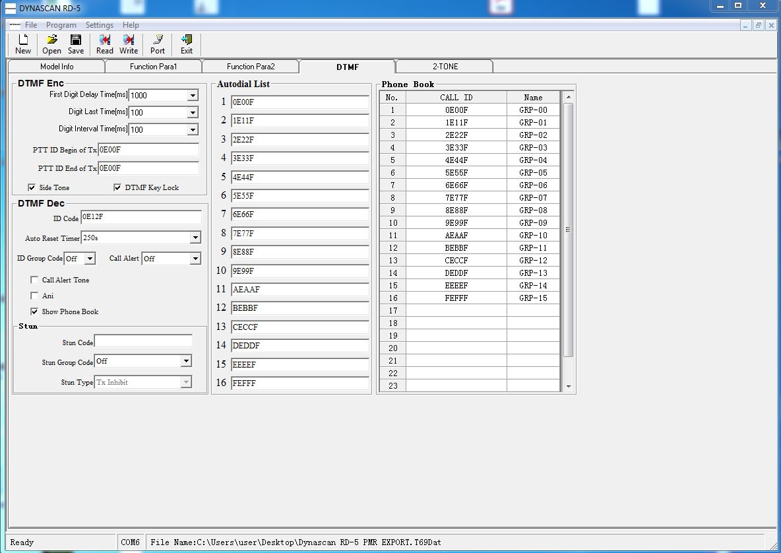Click the PTT ID Begin of Tx field
781x553 pixels.
tap(148, 150)
